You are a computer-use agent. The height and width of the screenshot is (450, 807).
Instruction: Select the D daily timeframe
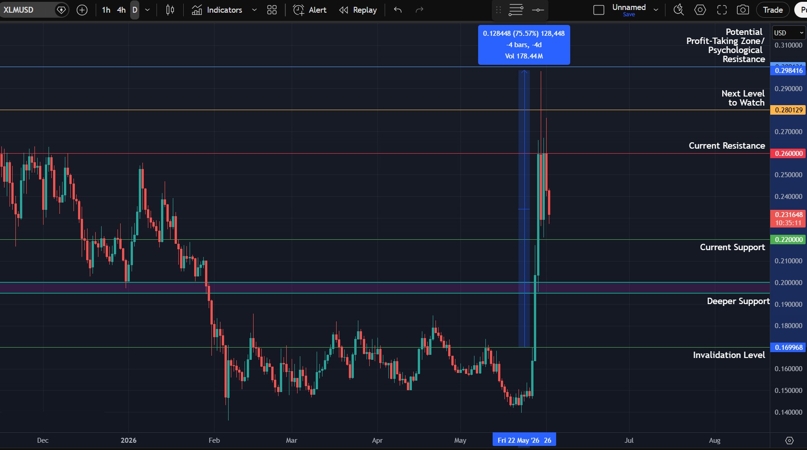point(135,10)
